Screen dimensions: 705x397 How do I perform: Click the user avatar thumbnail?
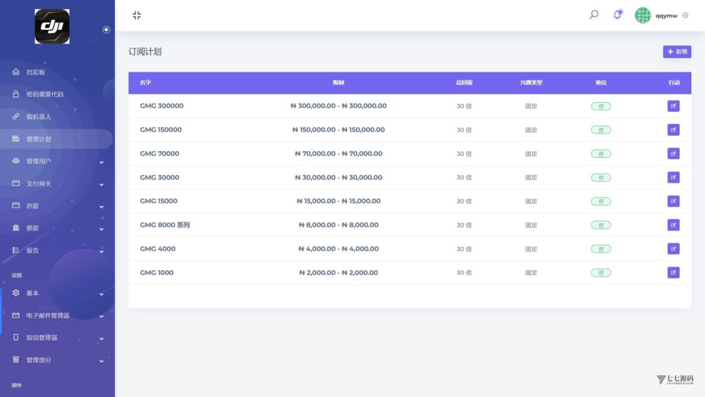coord(642,15)
